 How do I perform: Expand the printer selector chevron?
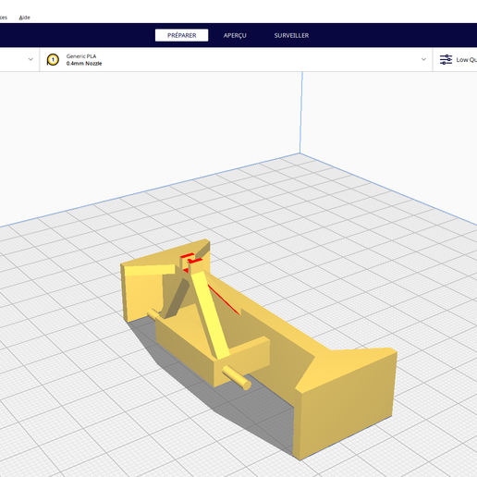31,59
